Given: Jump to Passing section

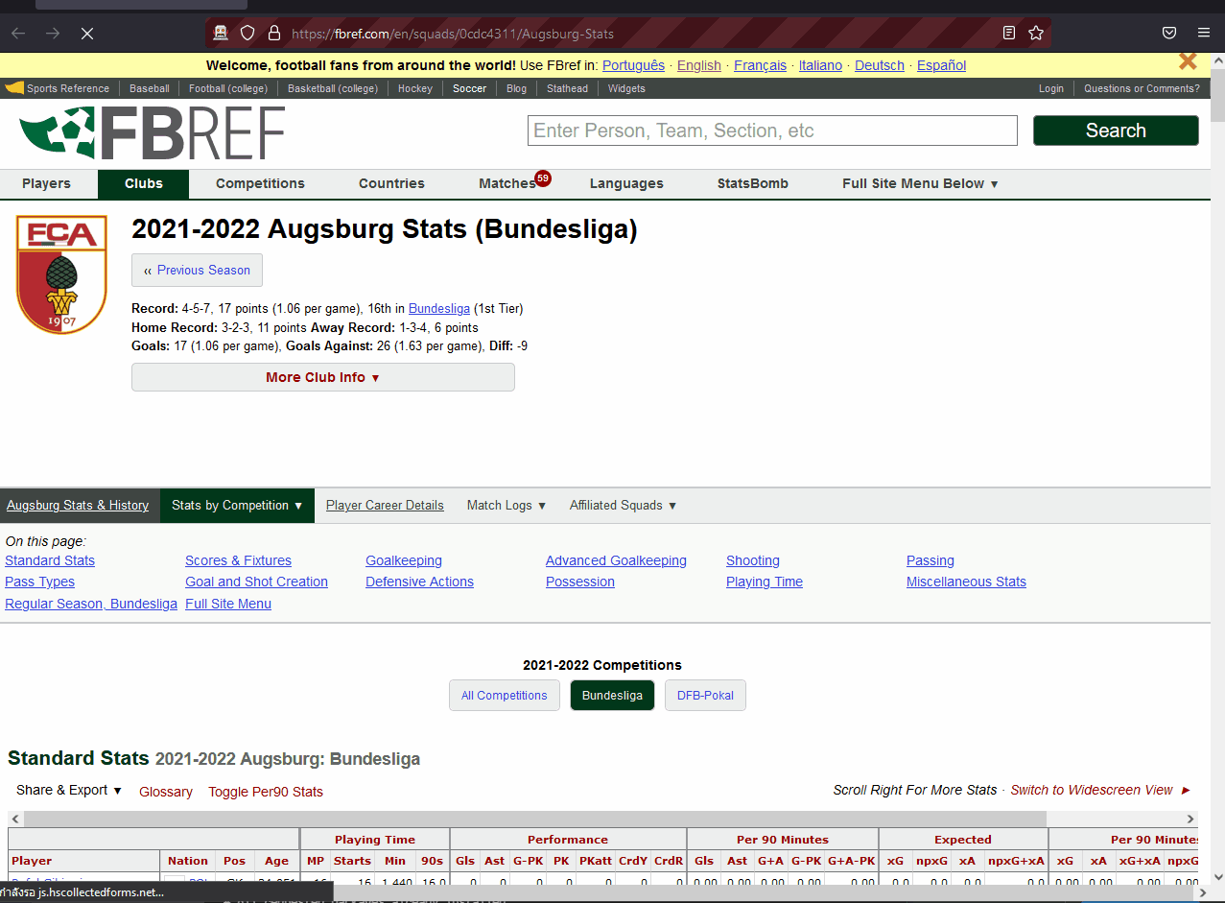Looking at the screenshot, I should click(931, 560).
